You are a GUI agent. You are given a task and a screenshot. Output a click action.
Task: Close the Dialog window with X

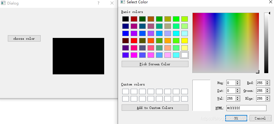click(112, 3)
